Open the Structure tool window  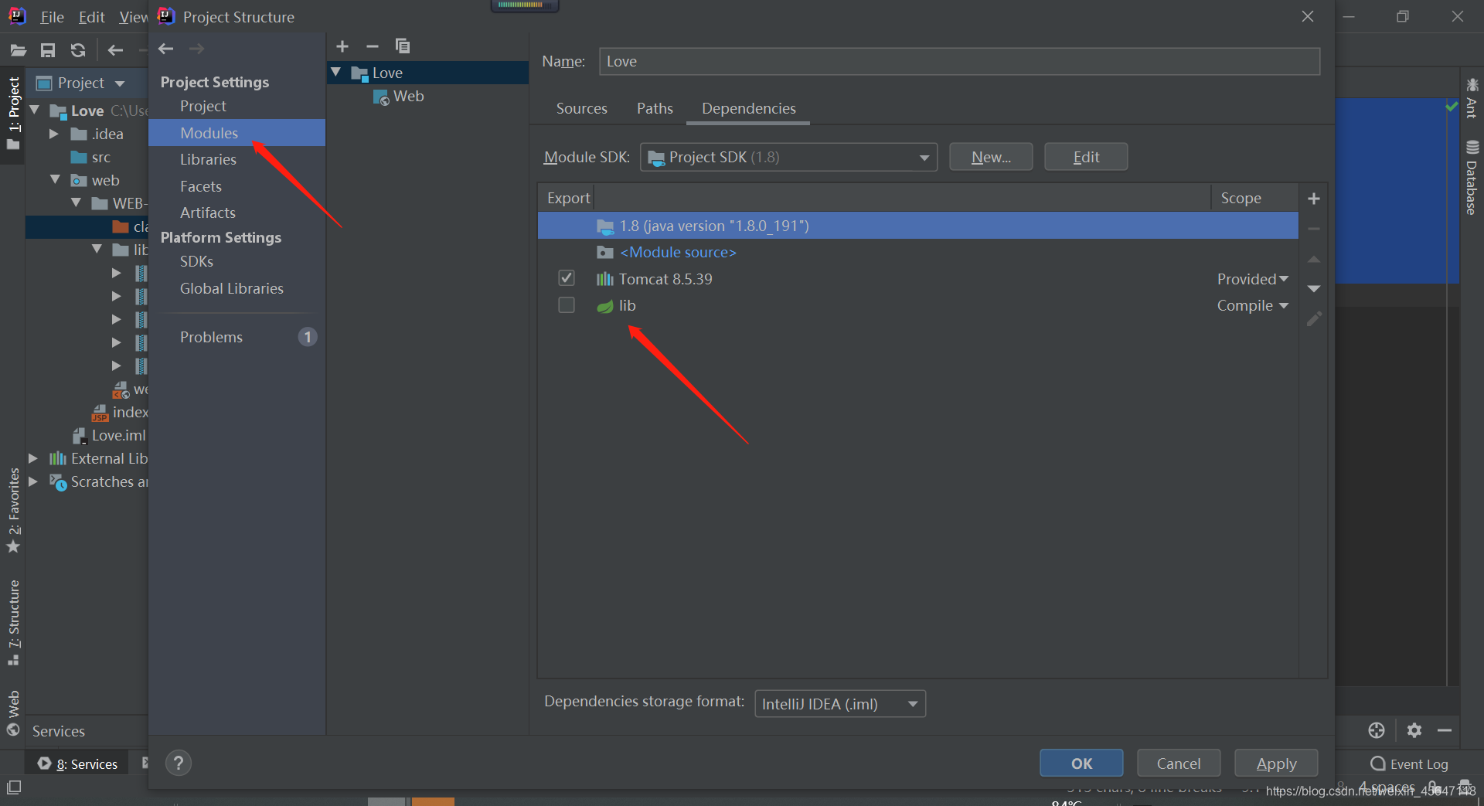(x=13, y=622)
